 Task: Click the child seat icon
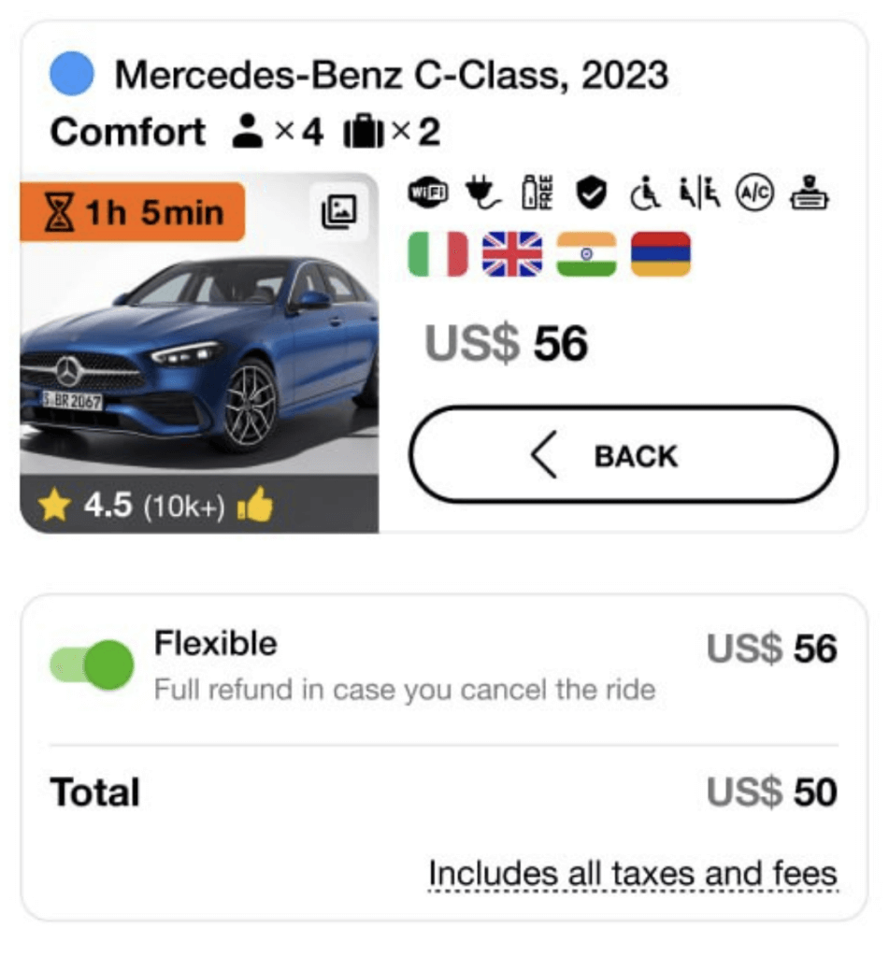[699, 193]
